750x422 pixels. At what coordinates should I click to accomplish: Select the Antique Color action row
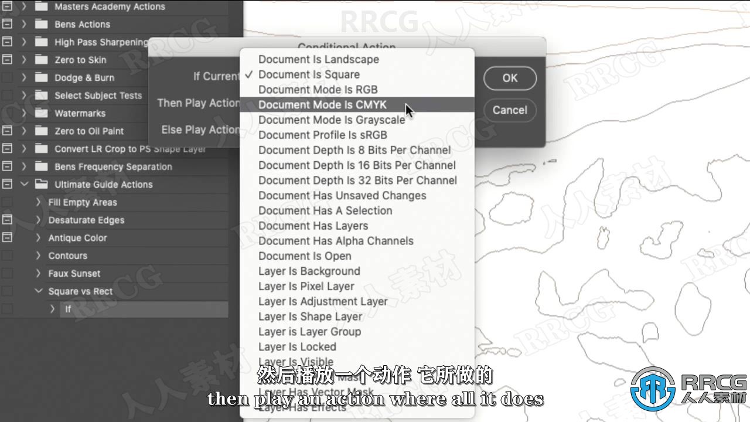115,238
